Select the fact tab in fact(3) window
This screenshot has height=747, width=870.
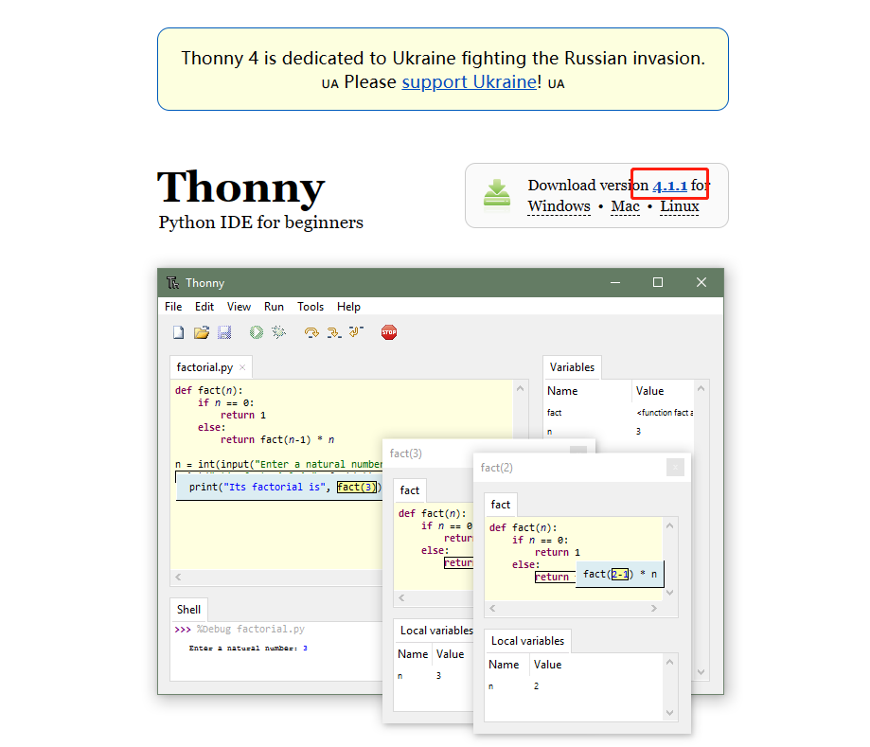click(410, 490)
